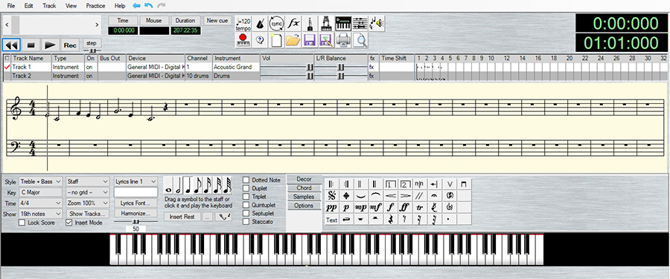Select the eighth note symbol
The width and height of the screenshot is (670, 279).
tap(198, 186)
